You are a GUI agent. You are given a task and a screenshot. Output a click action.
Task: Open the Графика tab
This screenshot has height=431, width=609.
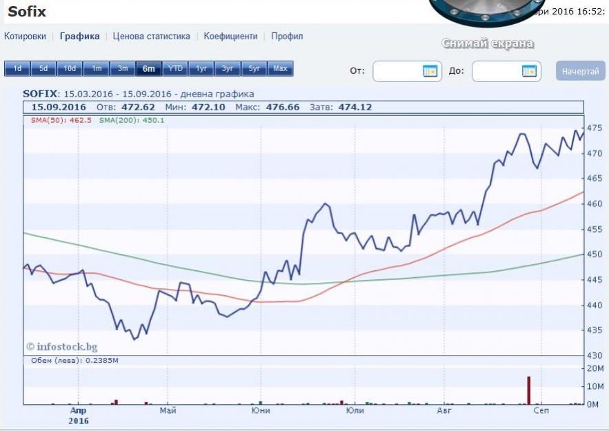pyautogui.click(x=79, y=36)
